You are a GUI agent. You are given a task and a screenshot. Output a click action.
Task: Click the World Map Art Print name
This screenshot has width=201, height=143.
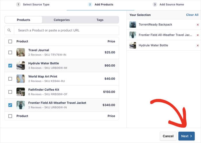coord(43,76)
